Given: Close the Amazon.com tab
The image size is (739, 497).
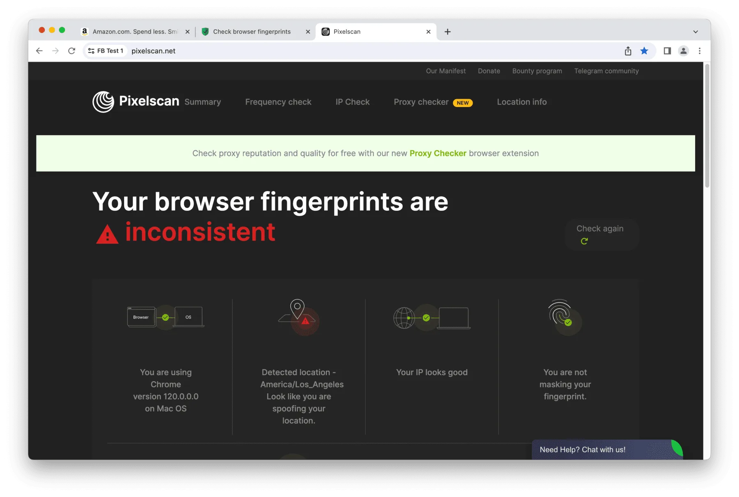Looking at the screenshot, I should pyautogui.click(x=188, y=32).
